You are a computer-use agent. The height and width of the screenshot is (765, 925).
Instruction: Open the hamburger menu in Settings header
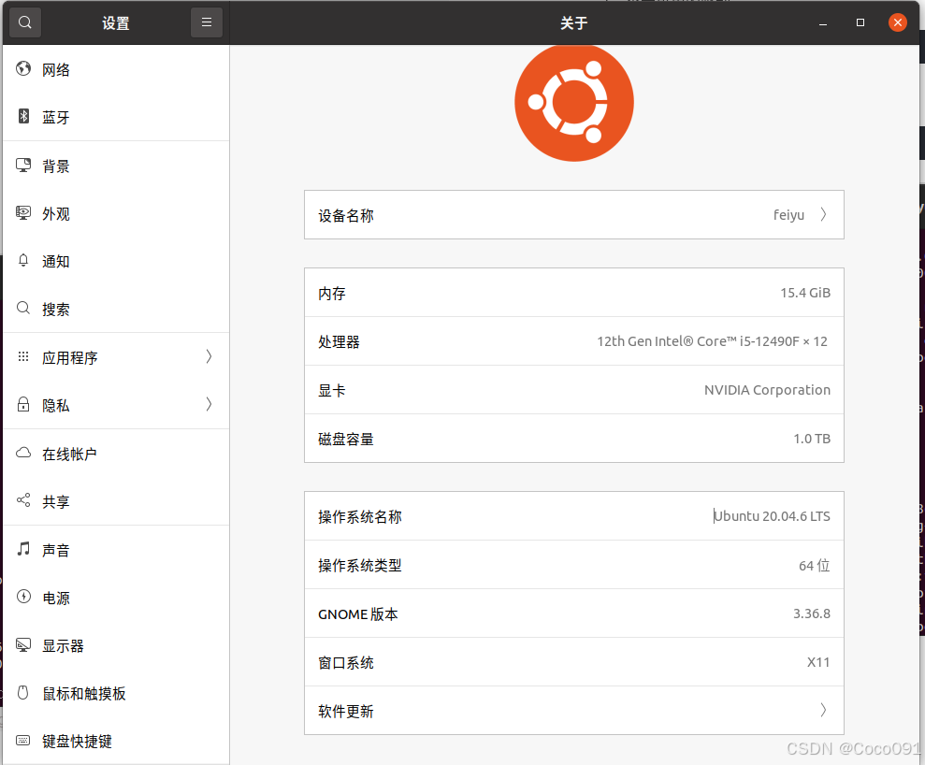pos(207,22)
